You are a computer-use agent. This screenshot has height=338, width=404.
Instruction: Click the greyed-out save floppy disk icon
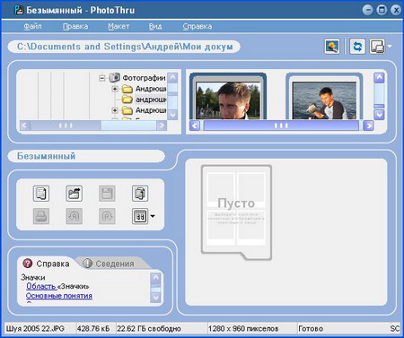point(107,194)
